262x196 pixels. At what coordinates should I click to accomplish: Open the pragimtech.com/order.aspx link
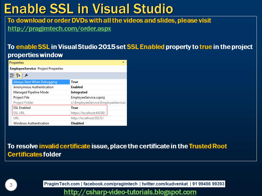59,28
